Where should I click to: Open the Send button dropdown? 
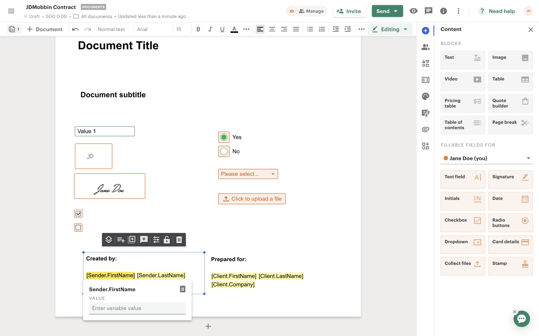point(396,11)
